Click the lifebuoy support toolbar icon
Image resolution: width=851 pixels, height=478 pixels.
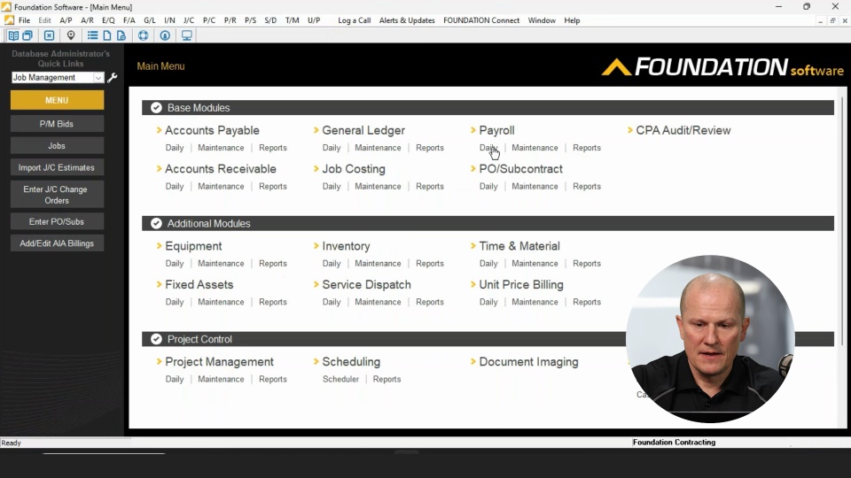pyautogui.click(x=143, y=35)
